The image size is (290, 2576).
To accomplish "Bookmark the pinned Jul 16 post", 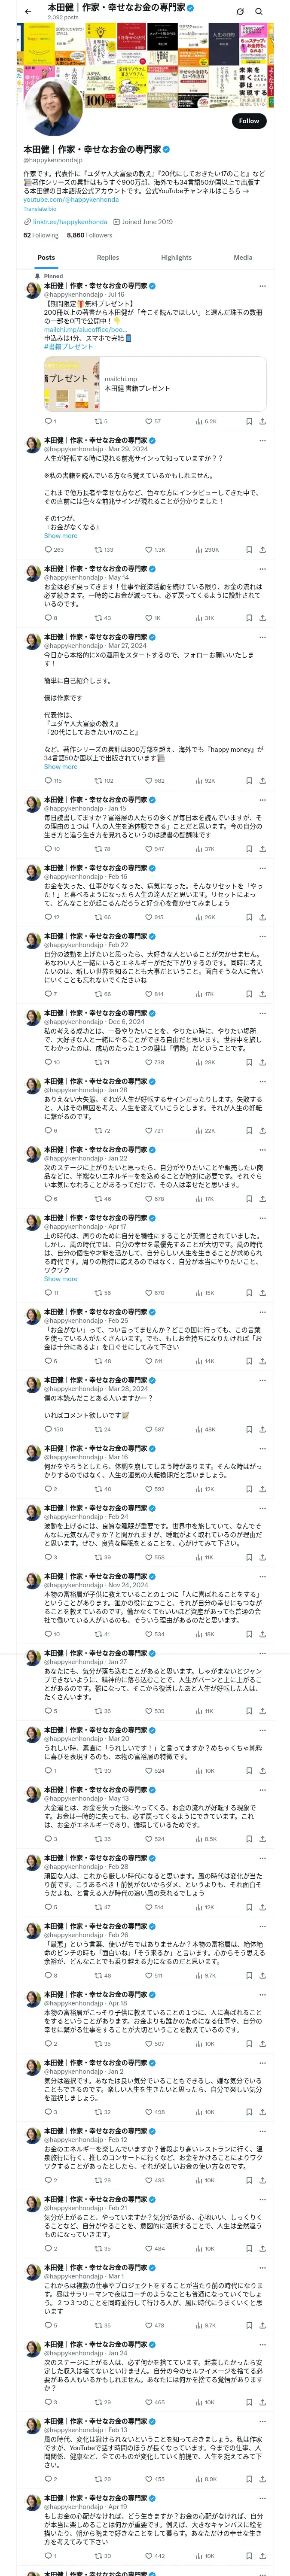I will pyautogui.click(x=248, y=421).
